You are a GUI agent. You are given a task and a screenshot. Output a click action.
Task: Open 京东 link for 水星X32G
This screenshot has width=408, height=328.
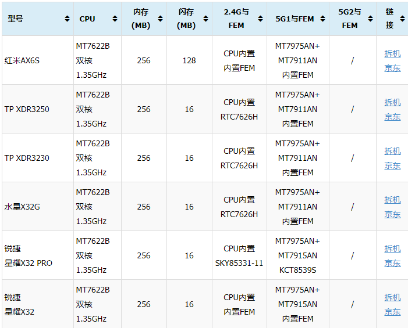tap(392, 214)
